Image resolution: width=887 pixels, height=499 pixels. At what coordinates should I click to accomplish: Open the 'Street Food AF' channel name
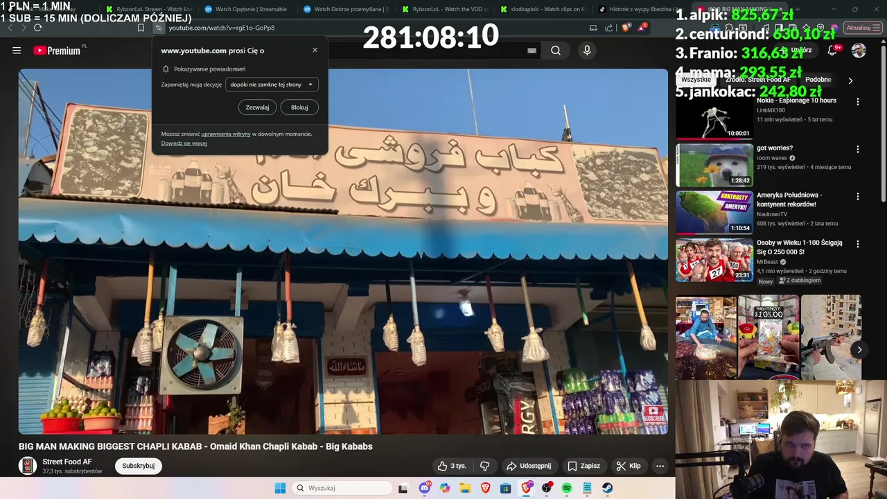(67, 462)
